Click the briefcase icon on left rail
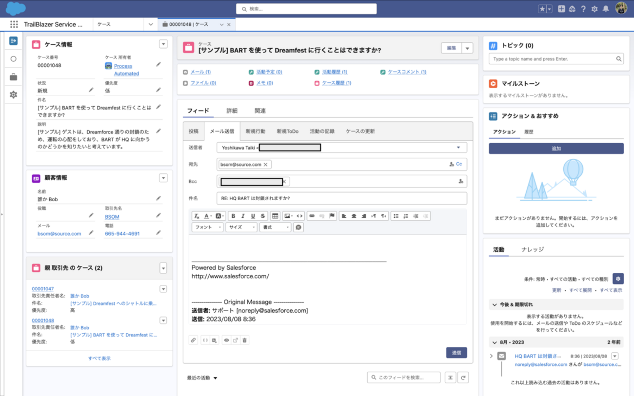The image size is (634, 396). click(13, 77)
